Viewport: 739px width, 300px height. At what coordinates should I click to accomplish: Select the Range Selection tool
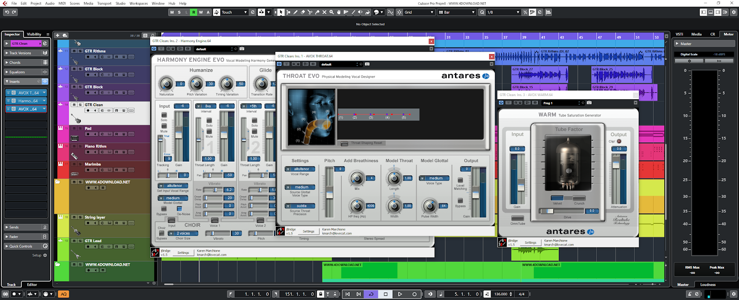[288, 12]
